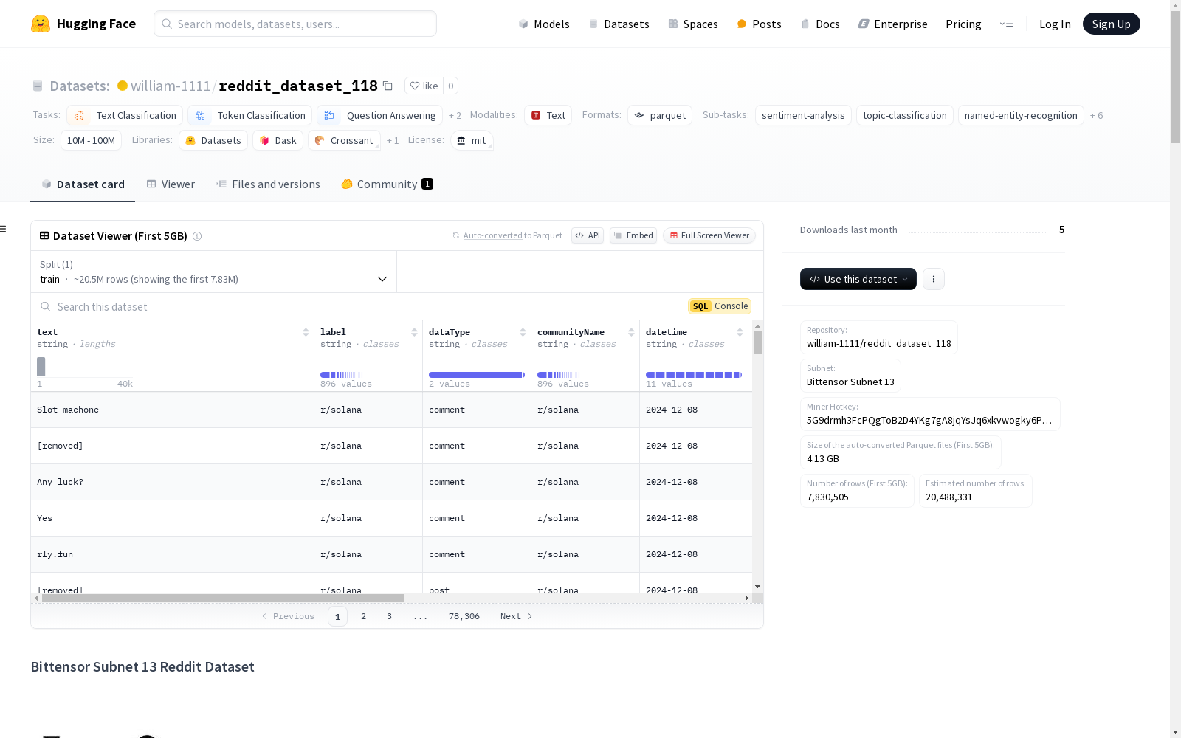Open the SQL Console

720,306
